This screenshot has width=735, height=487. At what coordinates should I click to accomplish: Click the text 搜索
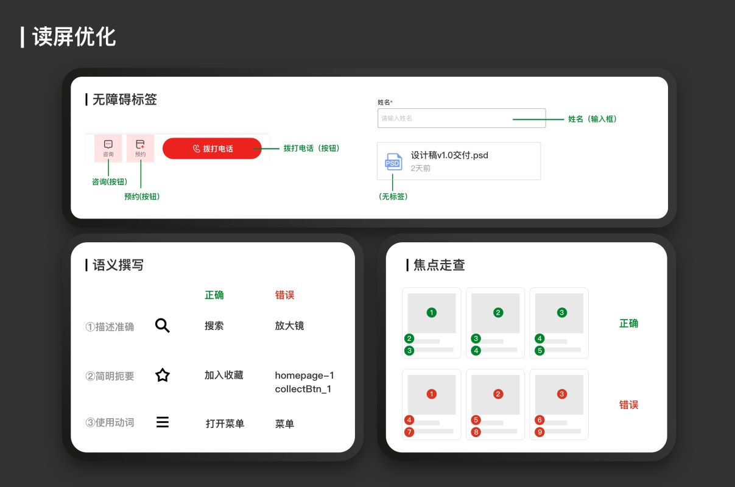pos(214,326)
